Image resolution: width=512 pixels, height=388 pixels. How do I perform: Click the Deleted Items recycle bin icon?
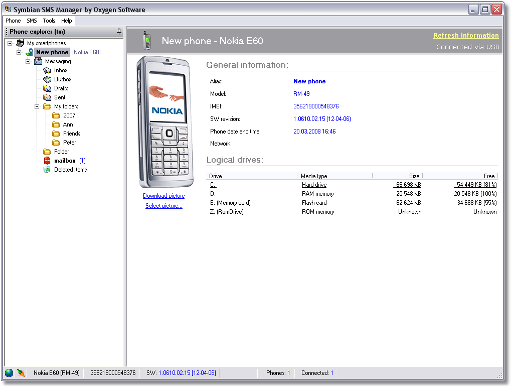pyautogui.click(x=47, y=170)
